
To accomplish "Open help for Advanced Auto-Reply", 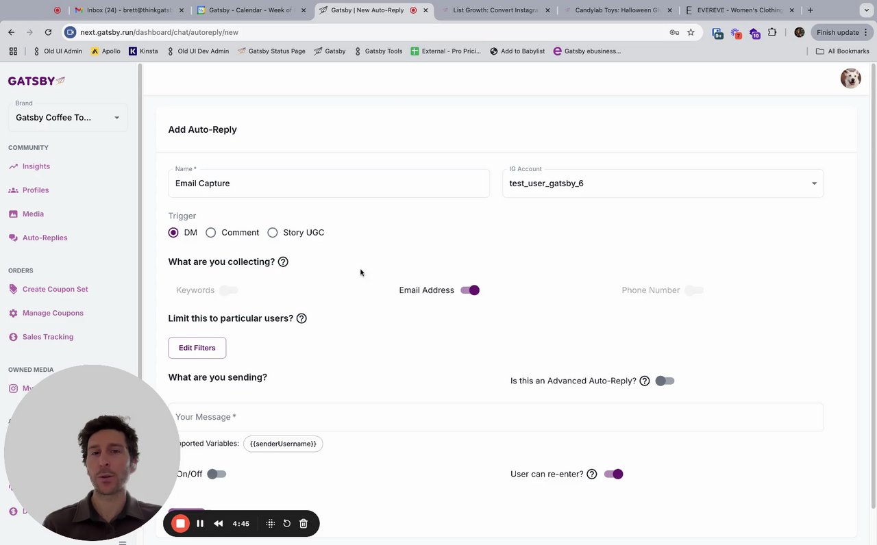I will pyautogui.click(x=645, y=381).
